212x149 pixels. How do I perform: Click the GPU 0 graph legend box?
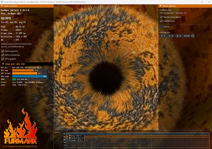[x=76, y=138]
